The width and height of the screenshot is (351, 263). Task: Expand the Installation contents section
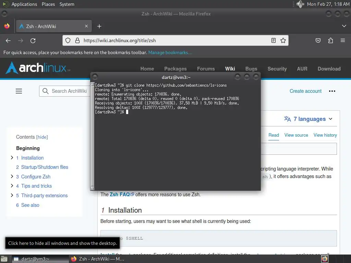12,158
